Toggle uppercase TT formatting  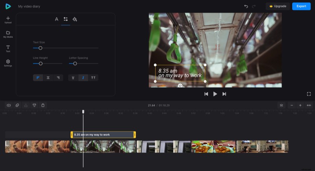point(93,78)
